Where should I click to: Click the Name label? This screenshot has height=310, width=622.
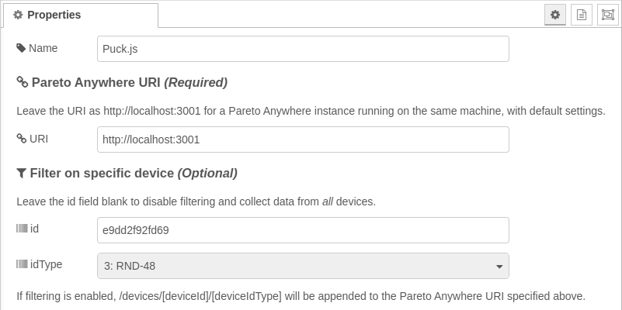coord(43,48)
